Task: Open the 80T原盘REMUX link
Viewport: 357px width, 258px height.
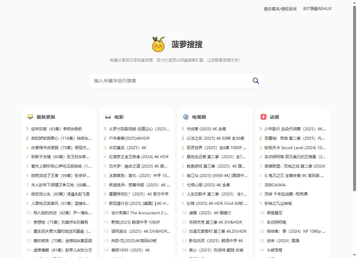Action: tap(317, 9)
